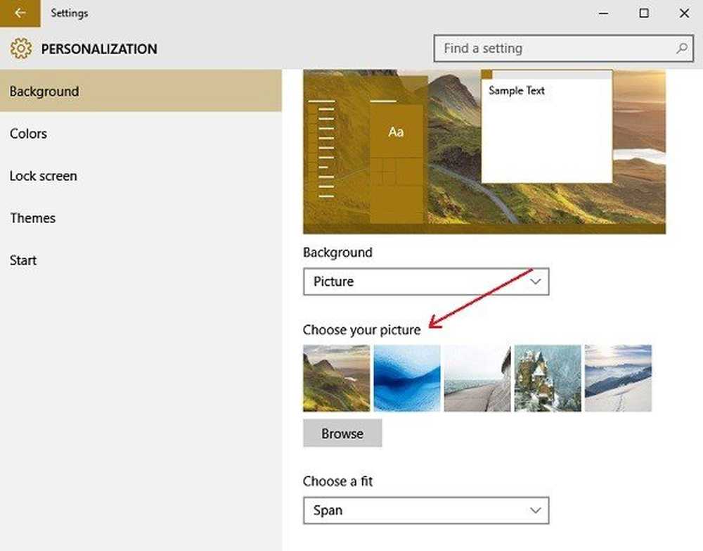Open Lock screen settings
The image size is (703, 551).
(43, 176)
